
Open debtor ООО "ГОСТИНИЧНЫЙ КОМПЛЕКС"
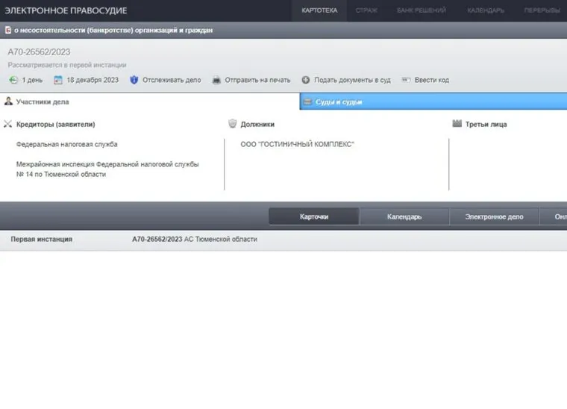(297, 144)
